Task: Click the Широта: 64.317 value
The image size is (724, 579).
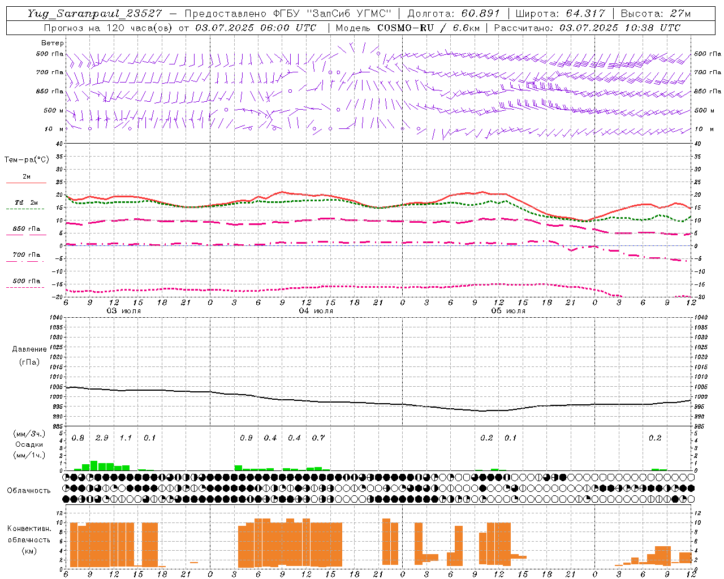Action: click(560, 14)
